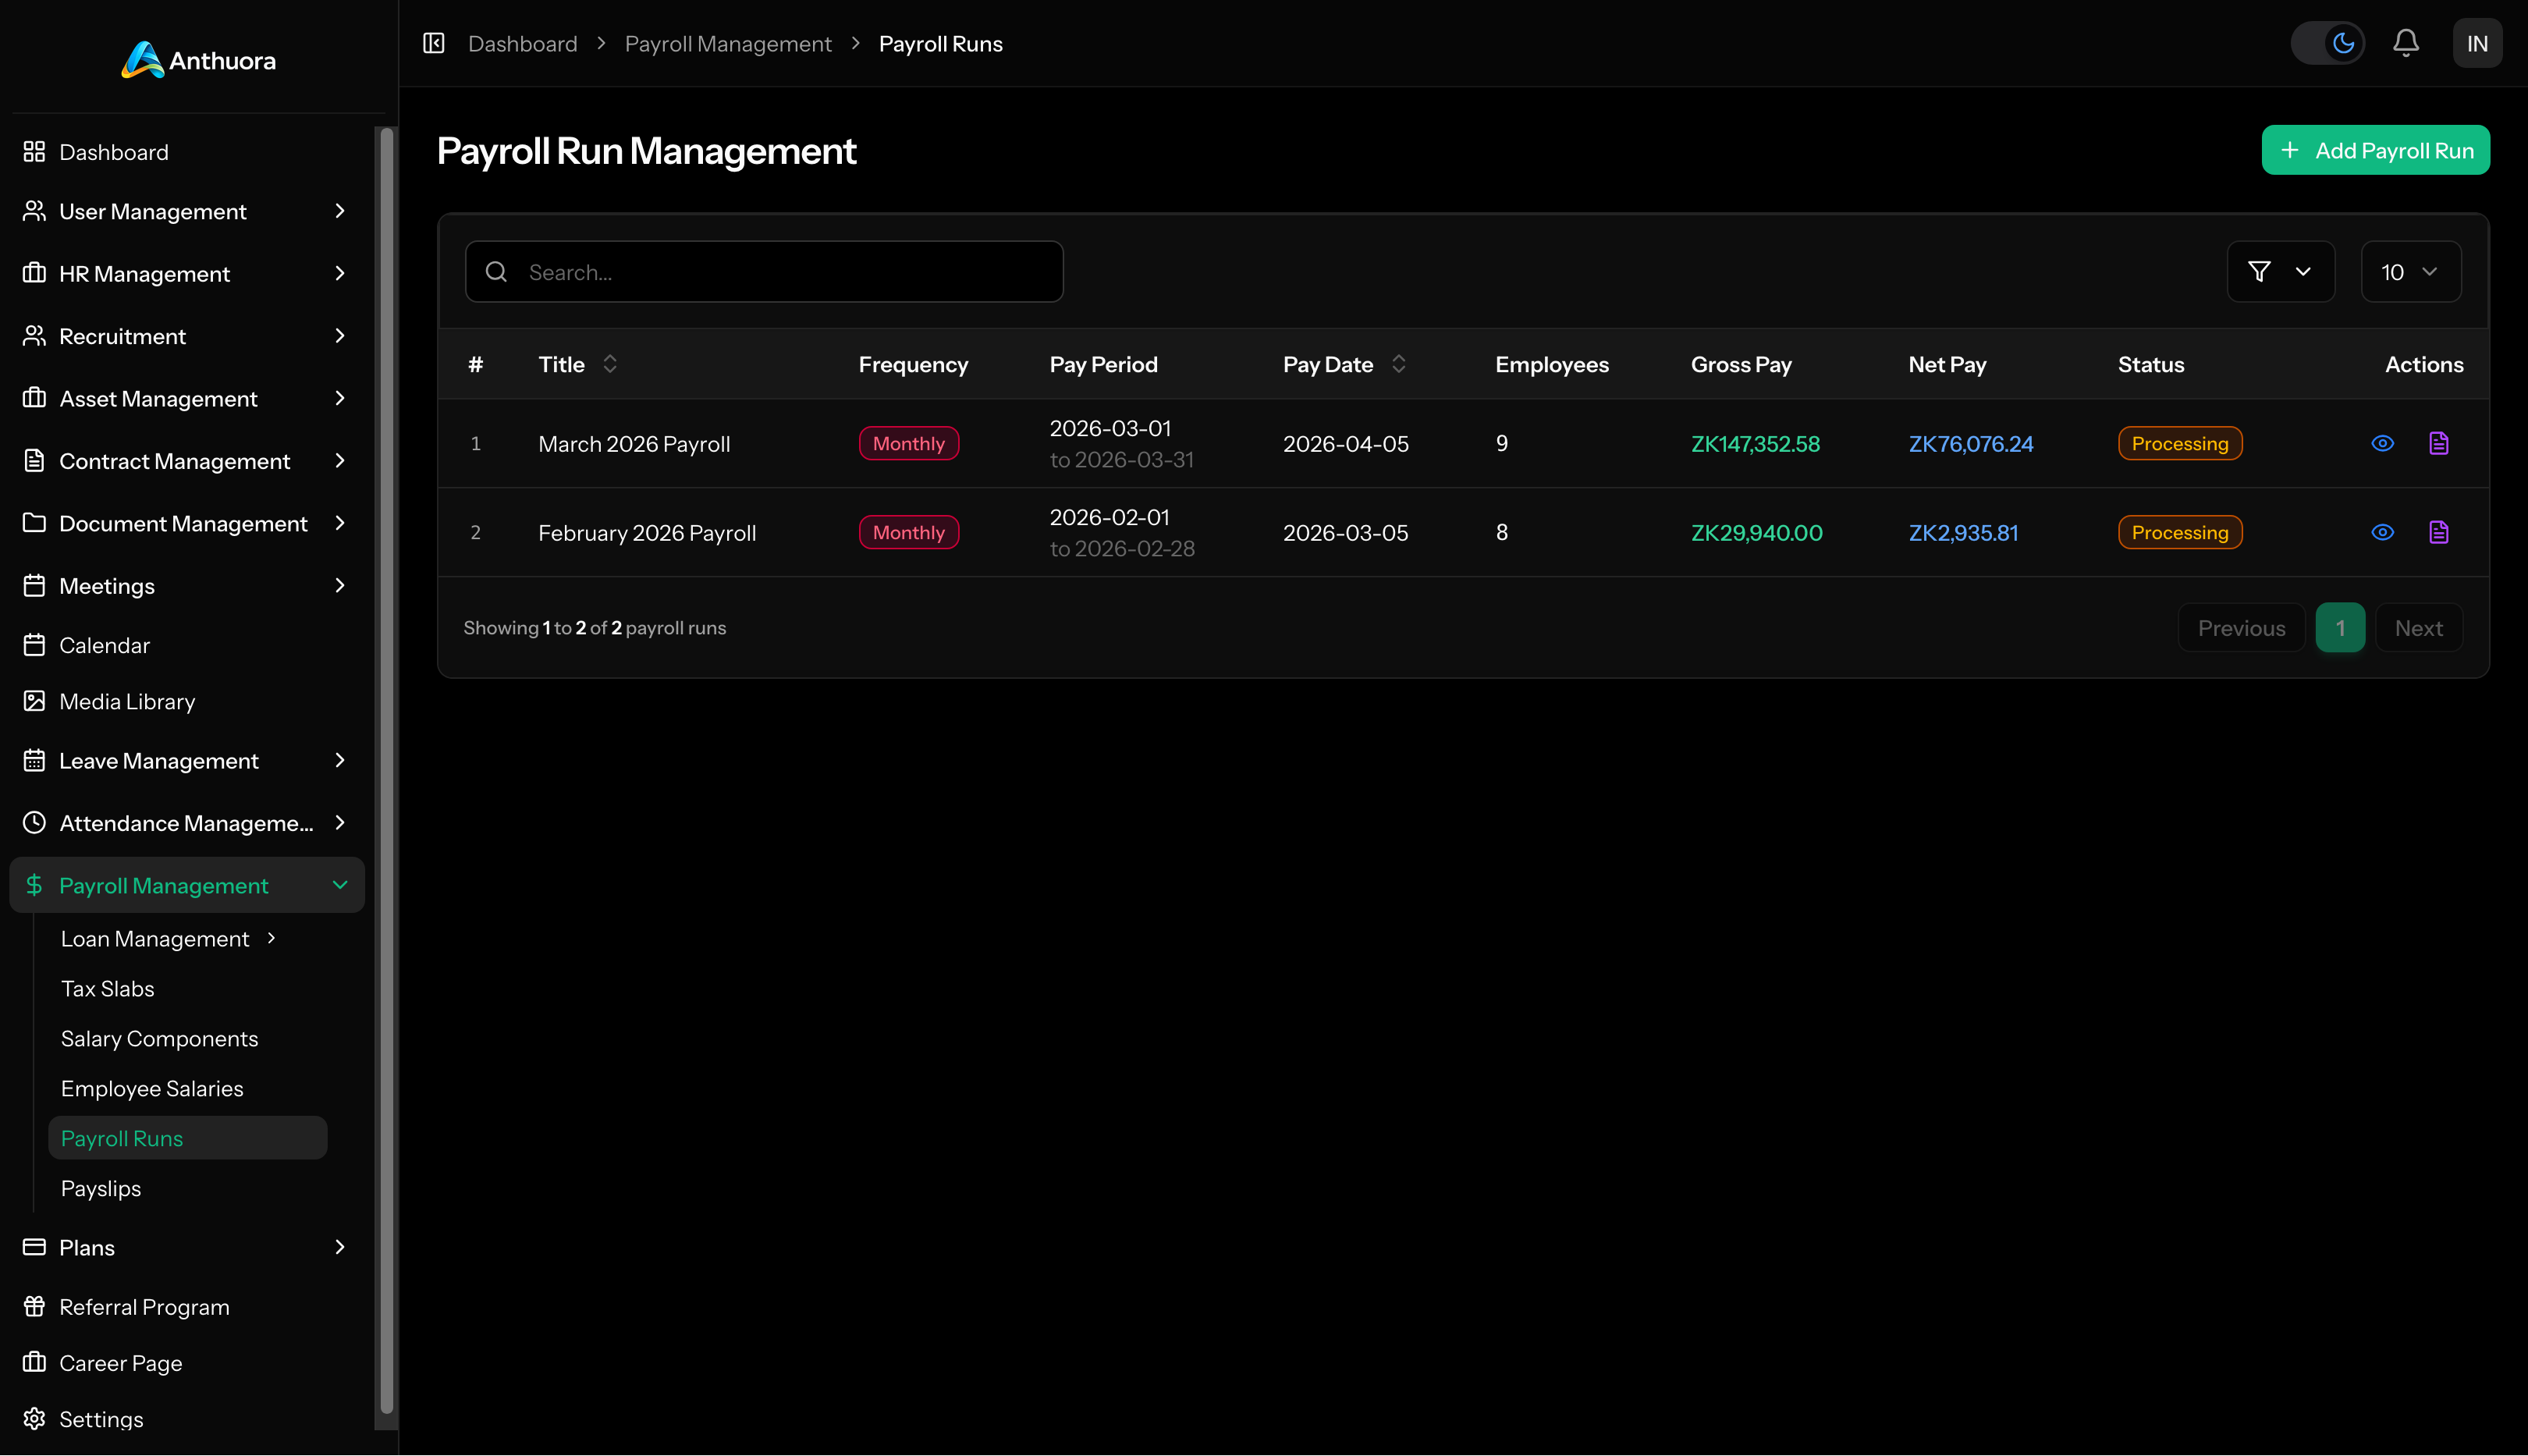
Task: Open Media Library from sidebar
Action: click(127, 701)
